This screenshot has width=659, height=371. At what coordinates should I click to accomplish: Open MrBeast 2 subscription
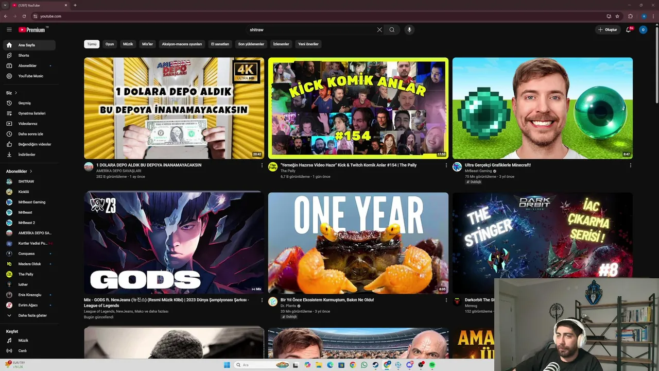[30, 223]
